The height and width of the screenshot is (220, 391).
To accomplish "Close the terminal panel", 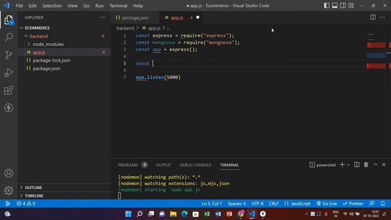I will point(384,164).
